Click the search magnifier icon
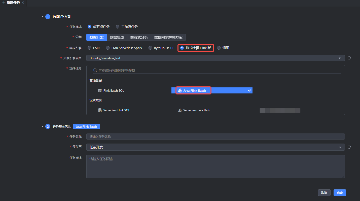This screenshot has width=360, height=201. (x=95, y=71)
